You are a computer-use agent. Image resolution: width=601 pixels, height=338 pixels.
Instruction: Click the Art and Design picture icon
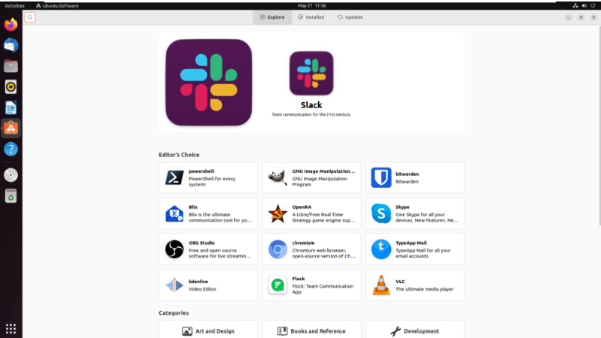tap(187, 331)
